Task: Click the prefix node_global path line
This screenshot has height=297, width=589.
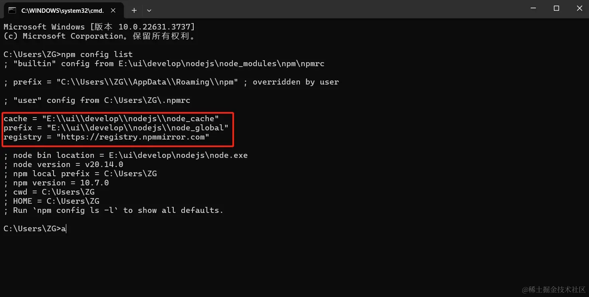Action: tap(116, 128)
